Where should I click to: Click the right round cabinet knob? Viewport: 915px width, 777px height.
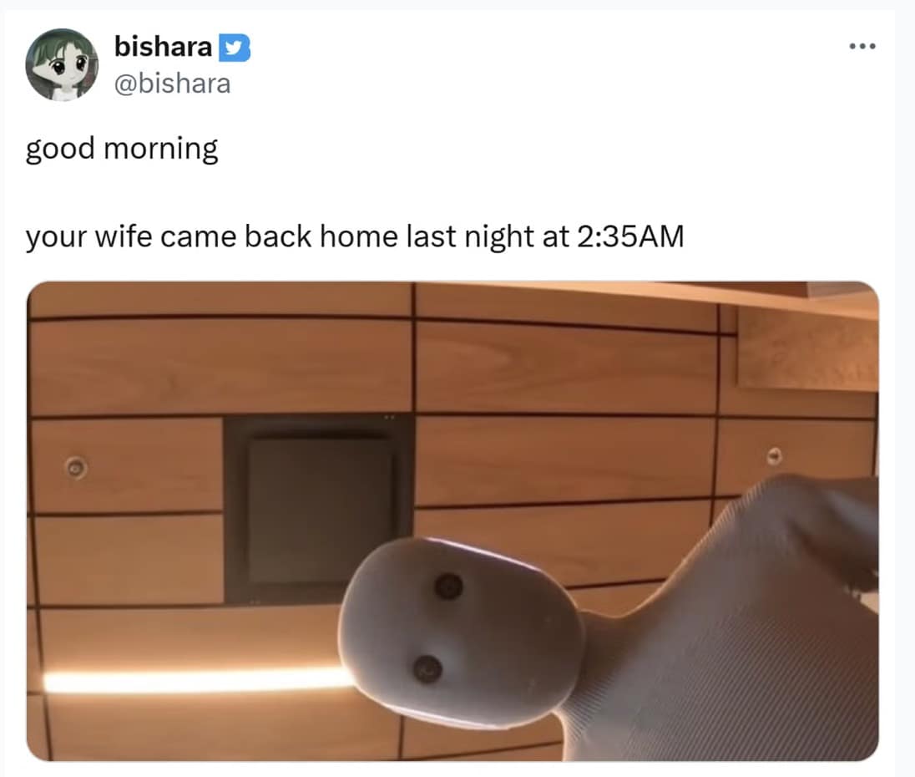click(775, 455)
